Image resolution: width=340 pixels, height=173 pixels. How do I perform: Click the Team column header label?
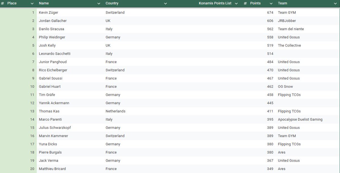point(282,3)
